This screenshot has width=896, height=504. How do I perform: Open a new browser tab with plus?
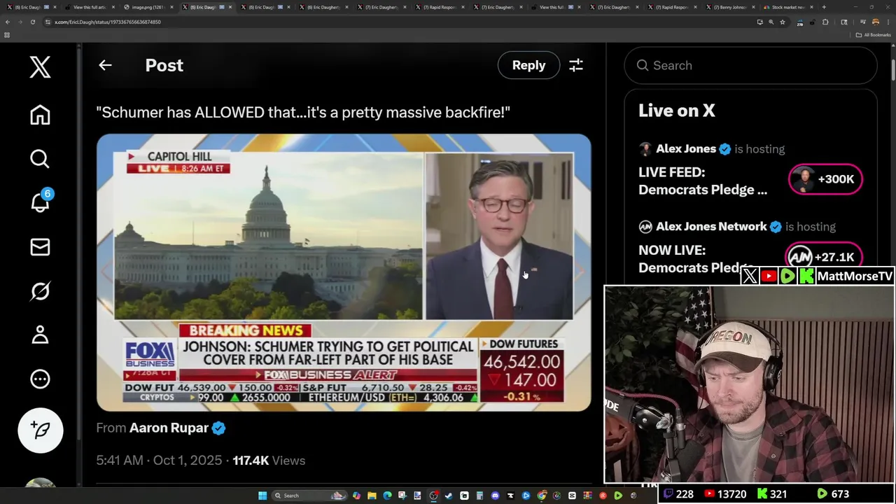(x=823, y=7)
